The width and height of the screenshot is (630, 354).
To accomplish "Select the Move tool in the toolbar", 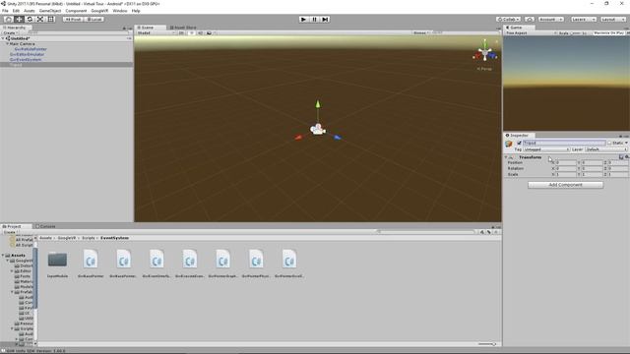I will coord(19,20).
